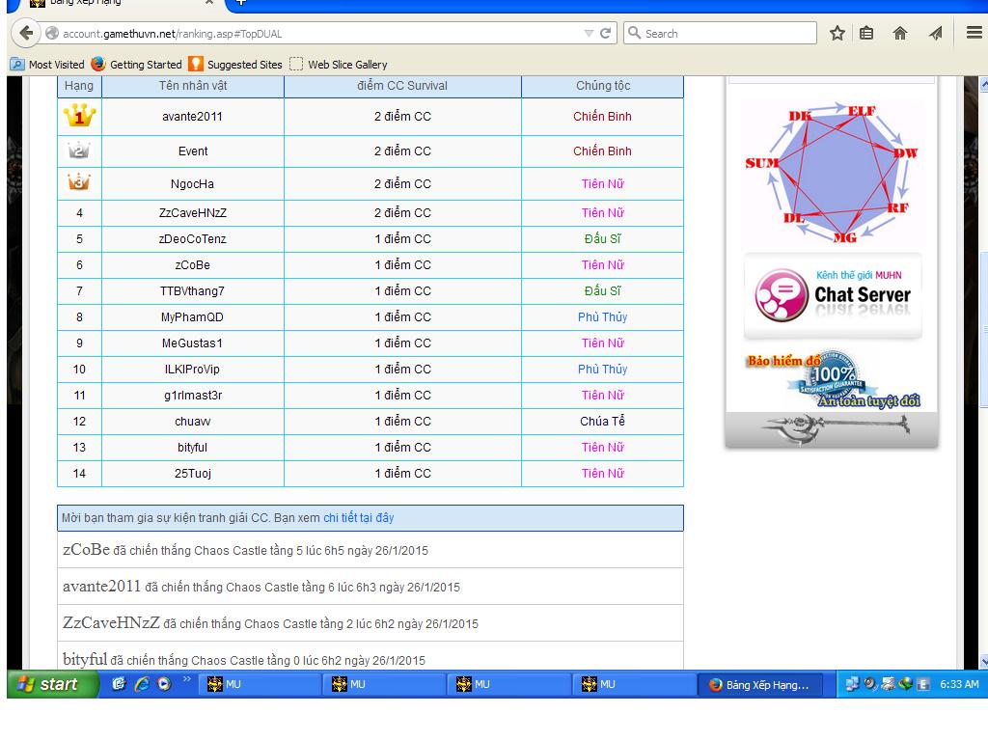The height and width of the screenshot is (741, 988).
Task: Click 'Phù Thủy' race in MyPhamQD's row
Action: click(x=602, y=316)
